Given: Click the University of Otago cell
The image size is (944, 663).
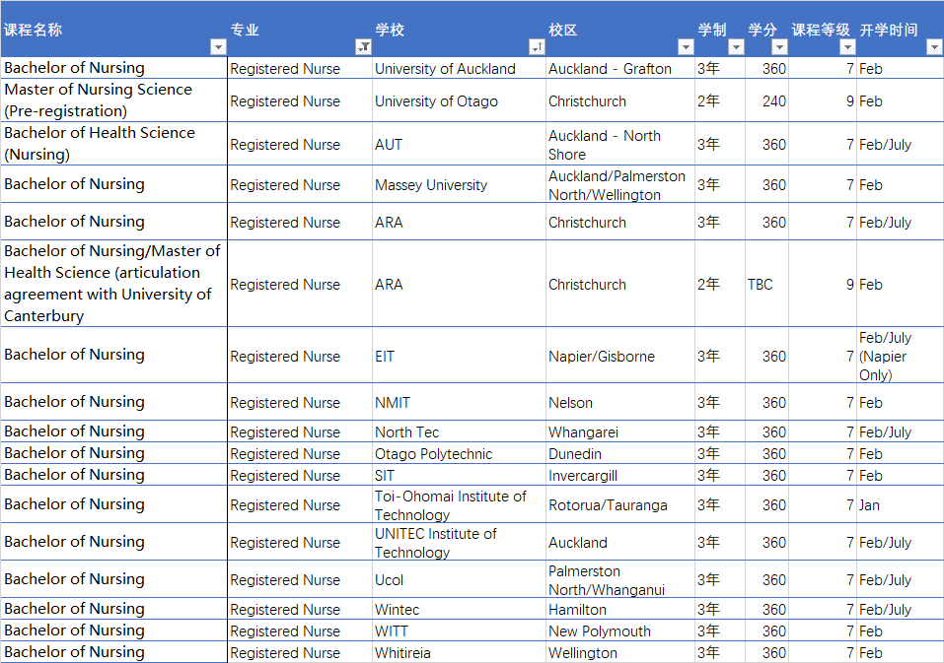Looking at the screenshot, I should tap(459, 101).
